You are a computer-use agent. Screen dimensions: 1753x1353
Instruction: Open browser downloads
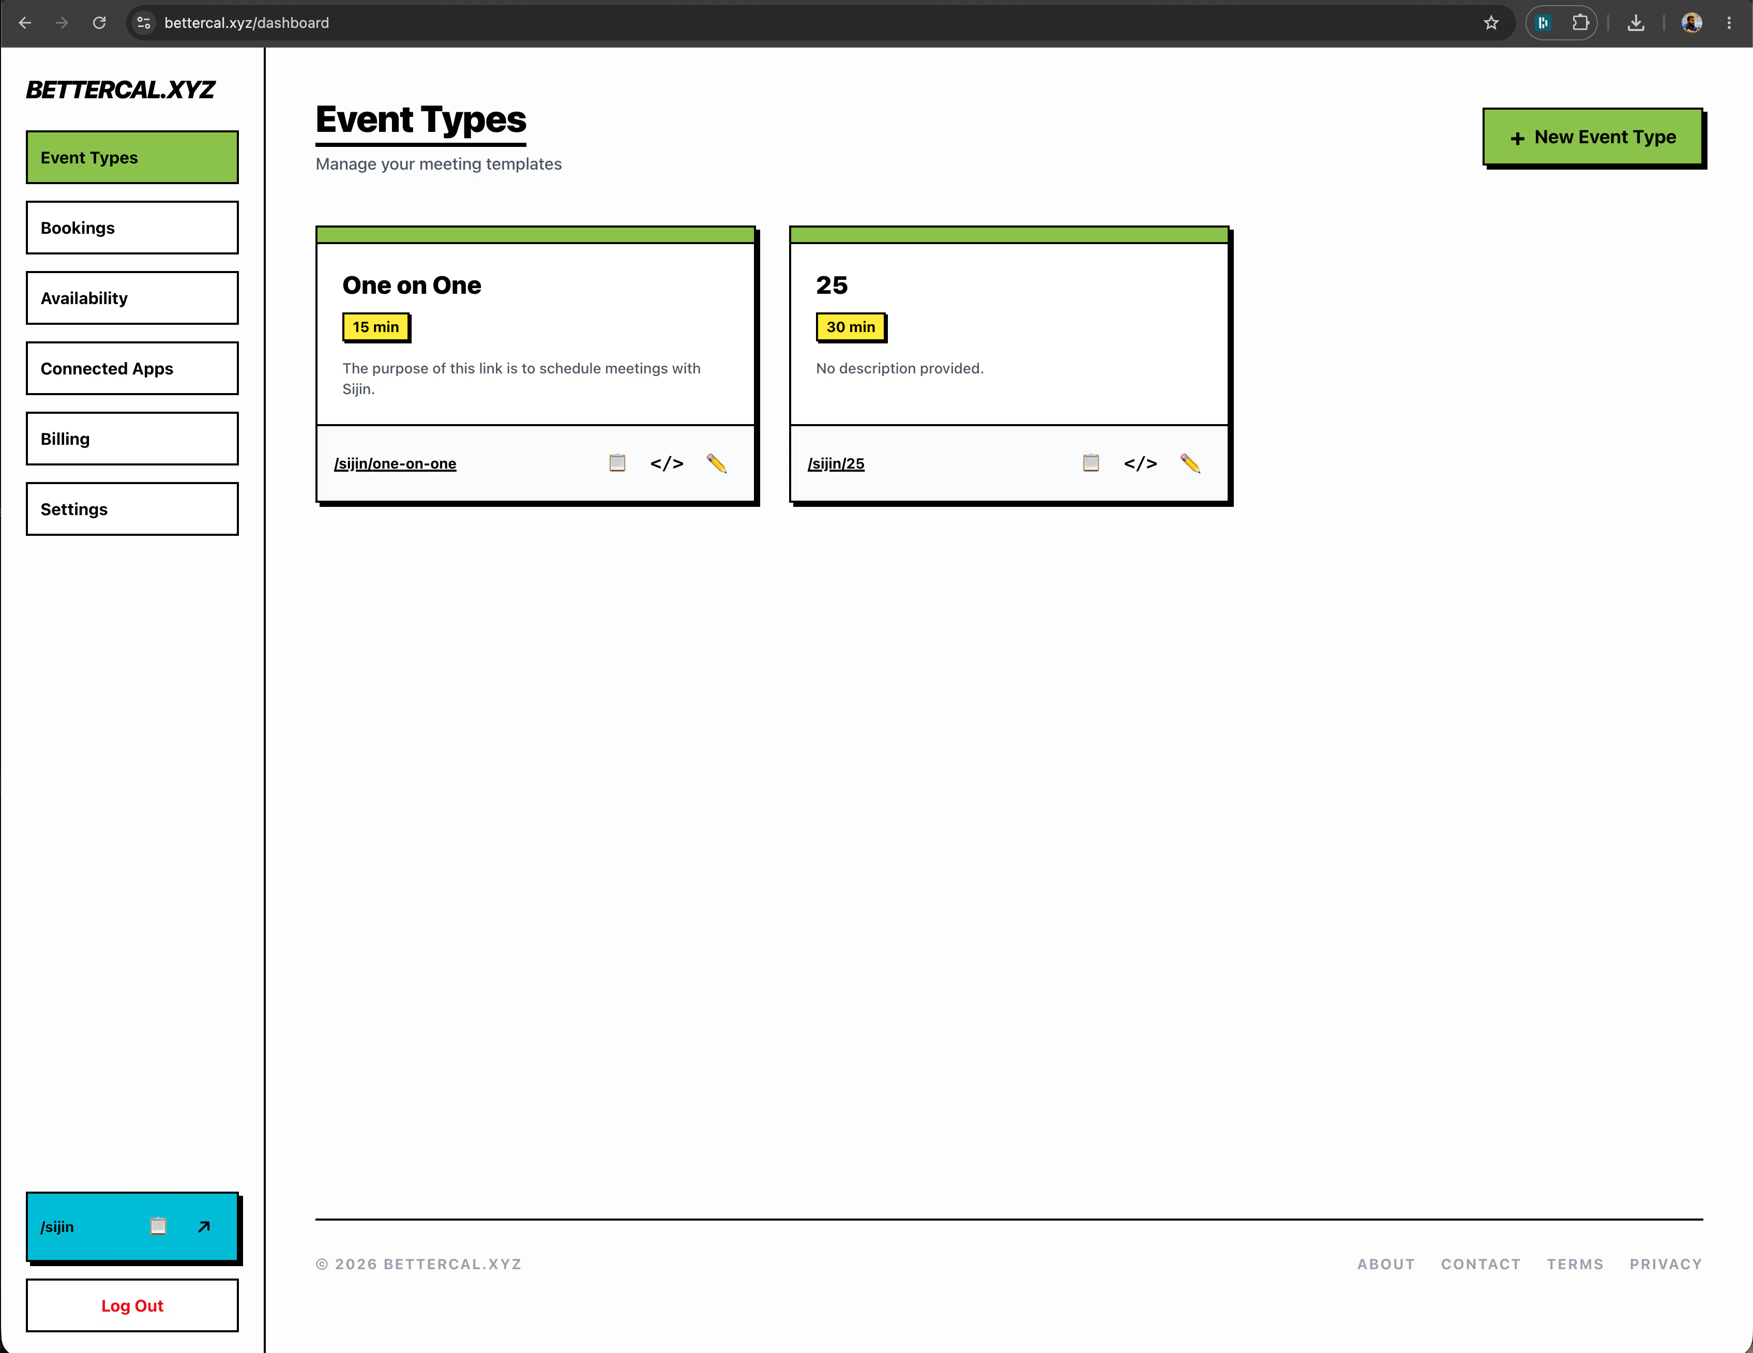tap(1636, 22)
